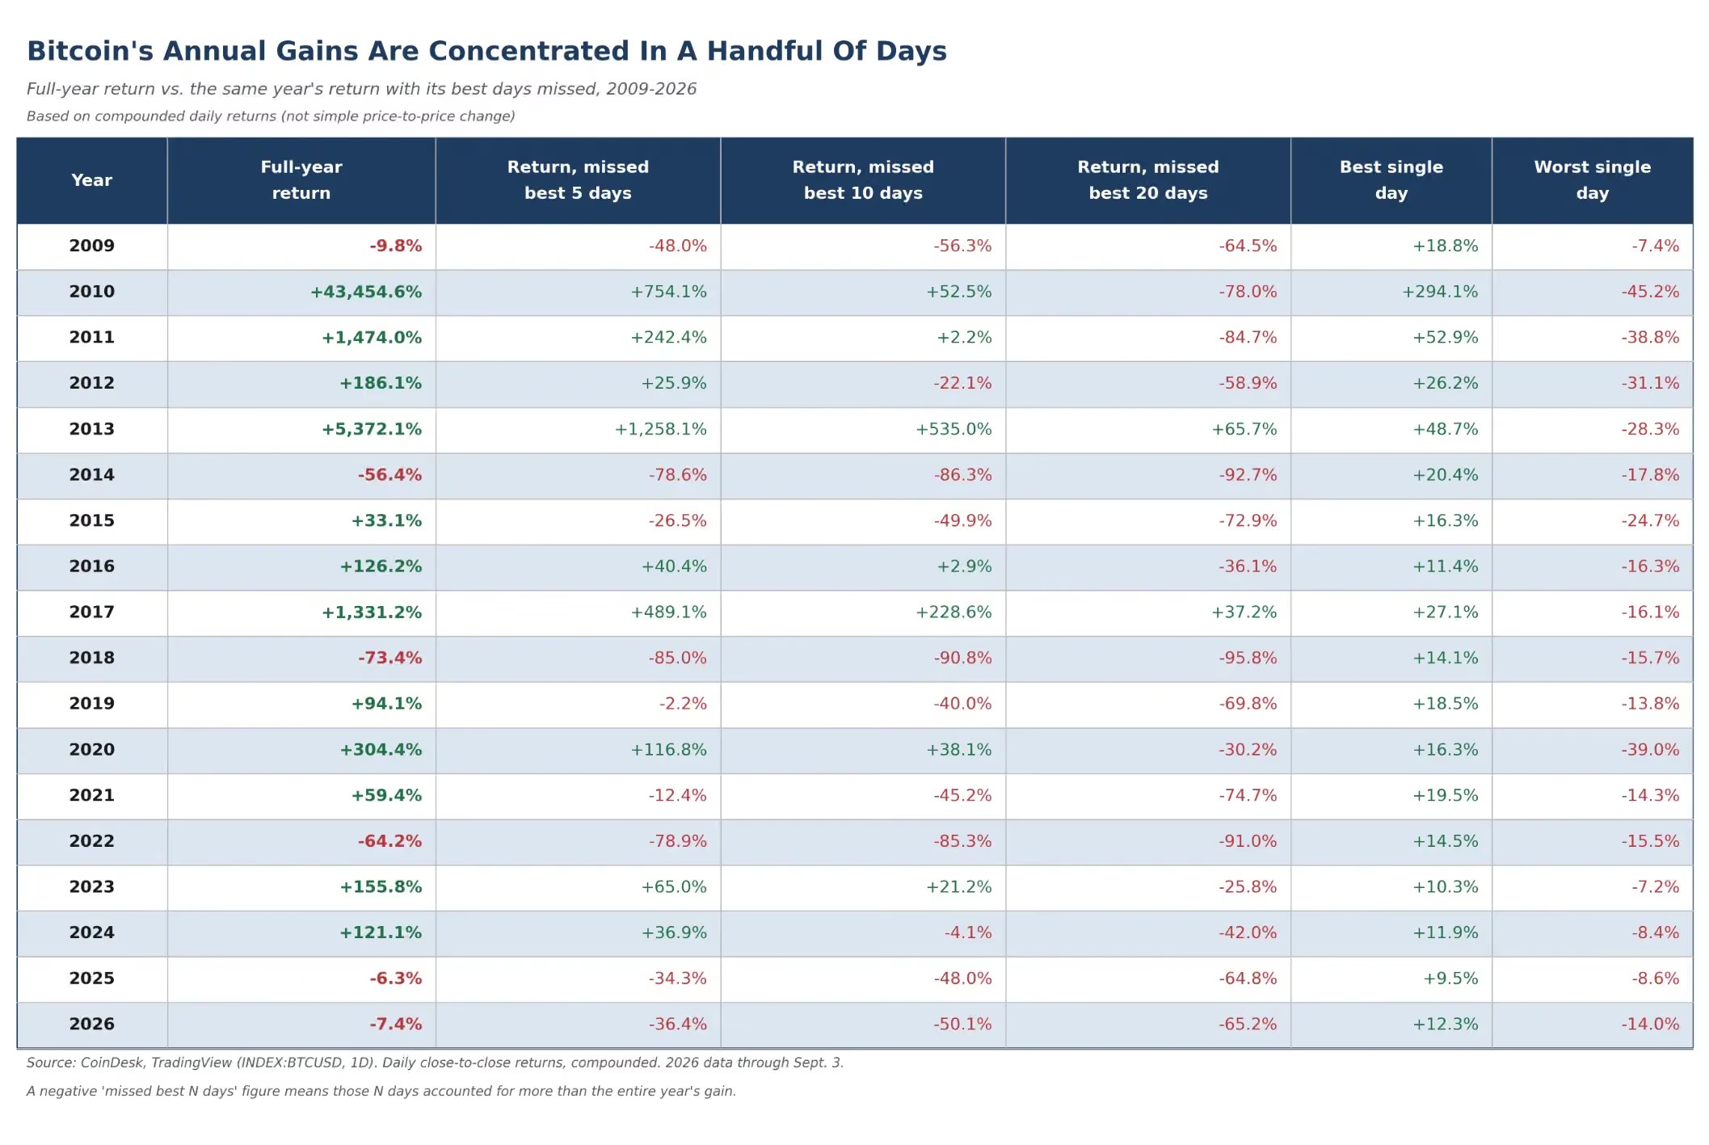The image size is (1709, 1145).
Task: Select the Worst single day header
Action: coord(1593,180)
